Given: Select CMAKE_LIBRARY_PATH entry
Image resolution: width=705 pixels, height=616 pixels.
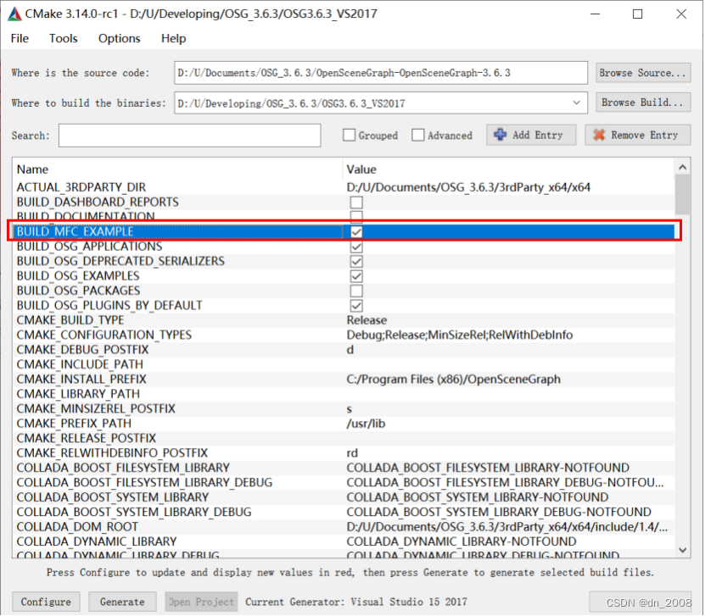Looking at the screenshot, I should click(x=78, y=394).
